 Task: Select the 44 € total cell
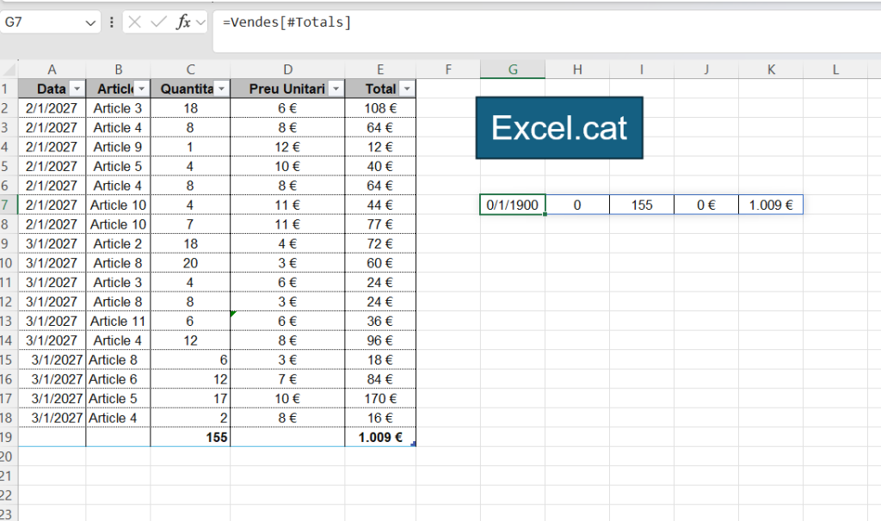coord(380,205)
